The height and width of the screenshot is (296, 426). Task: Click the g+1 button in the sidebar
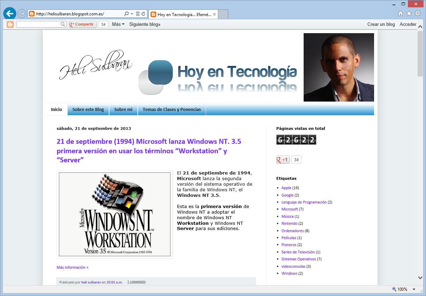point(283,160)
